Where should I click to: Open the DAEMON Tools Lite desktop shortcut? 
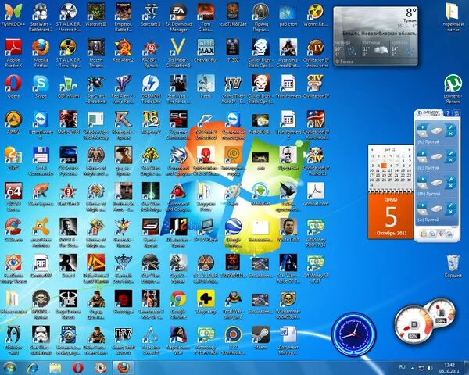(x=151, y=89)
